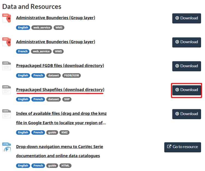Viewport: 205px width, 171px height.
Task: Download the English Administrative Bounderies WMS layer
Action: [186, 18]
